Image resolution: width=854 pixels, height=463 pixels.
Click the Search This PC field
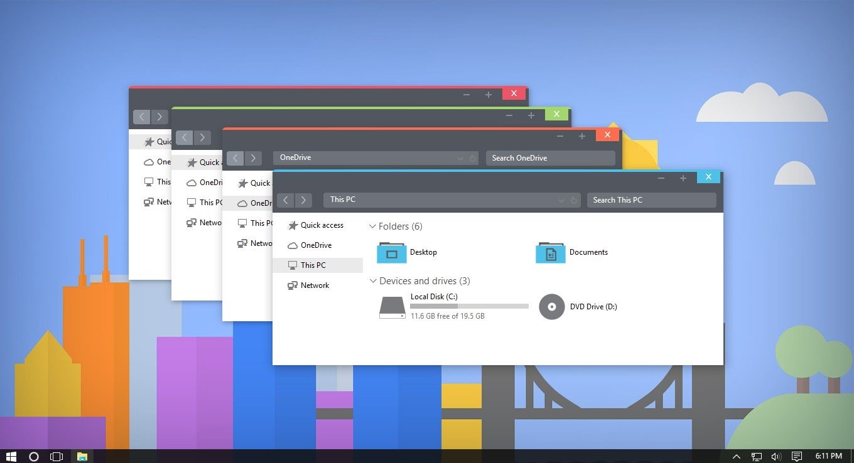pos(652,200)
